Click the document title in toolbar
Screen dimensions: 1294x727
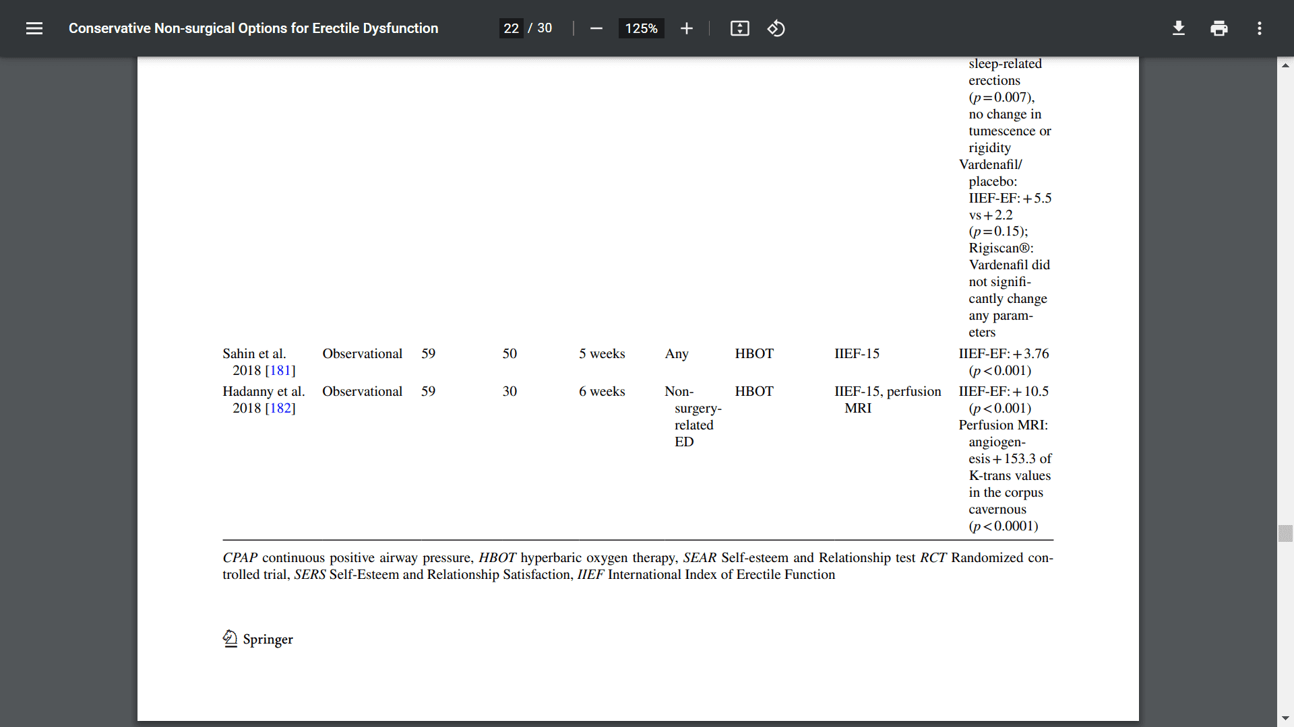click(253, 28)
